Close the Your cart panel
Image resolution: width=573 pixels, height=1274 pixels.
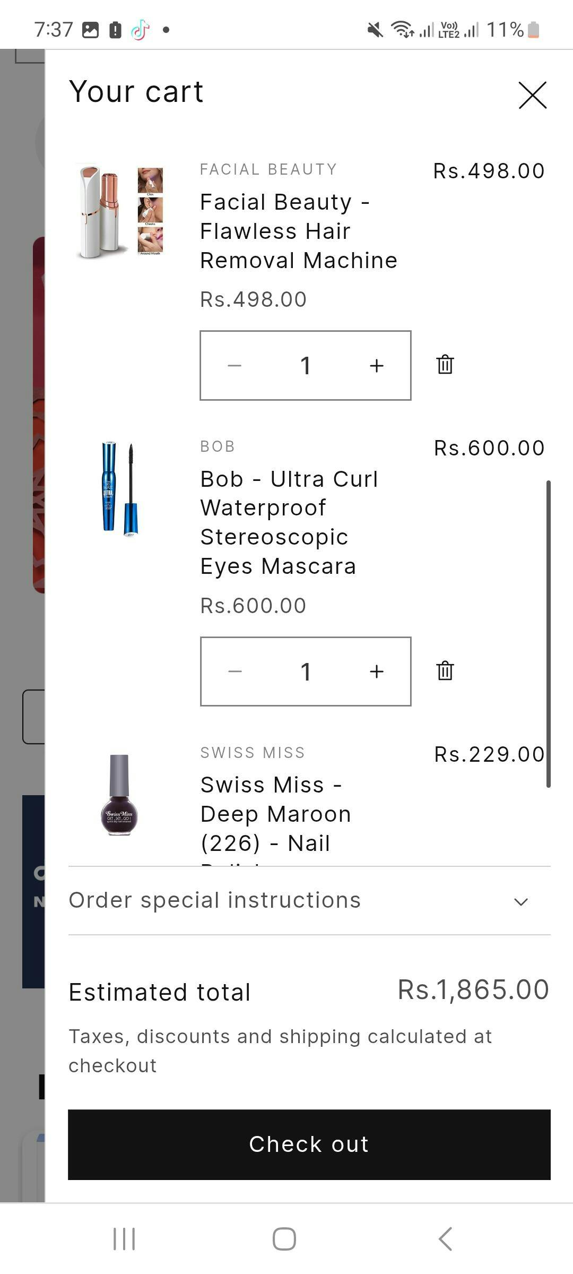532,96
